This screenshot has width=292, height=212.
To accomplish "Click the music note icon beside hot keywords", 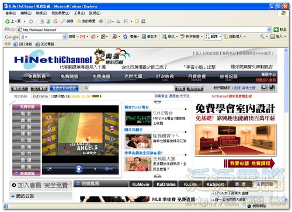I will click(272, 88).
